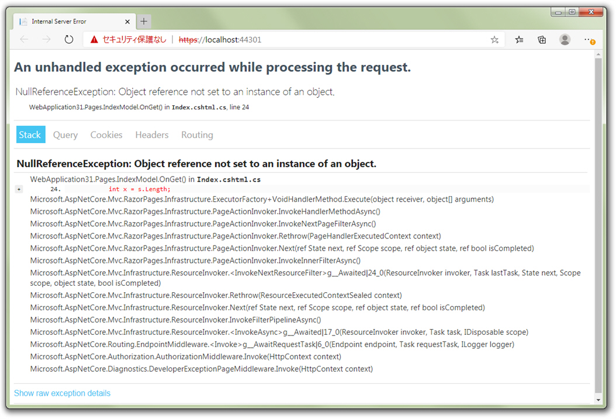Maximize the browser window
This screenshot has height=419, width=616.
pos(572,12)
